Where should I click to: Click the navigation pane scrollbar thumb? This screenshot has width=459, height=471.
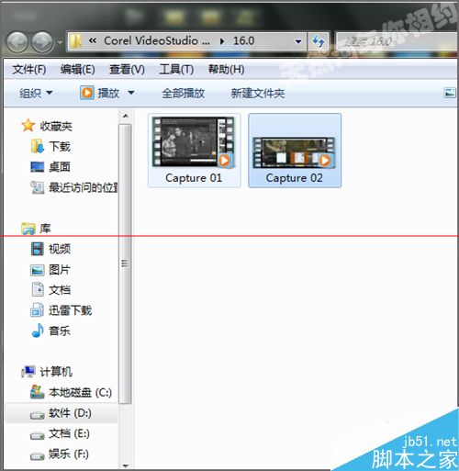coord(125,264)
